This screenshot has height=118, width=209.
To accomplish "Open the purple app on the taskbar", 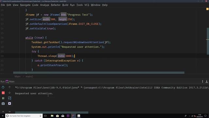I will (68, 116).
